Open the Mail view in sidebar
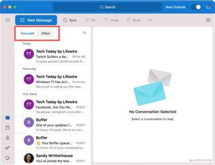The image size is (215, 165). pos(7,118)
